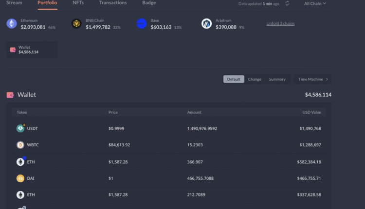Click the refresh data icon
The width and height of the screenshot is (365, 209).
288,4
